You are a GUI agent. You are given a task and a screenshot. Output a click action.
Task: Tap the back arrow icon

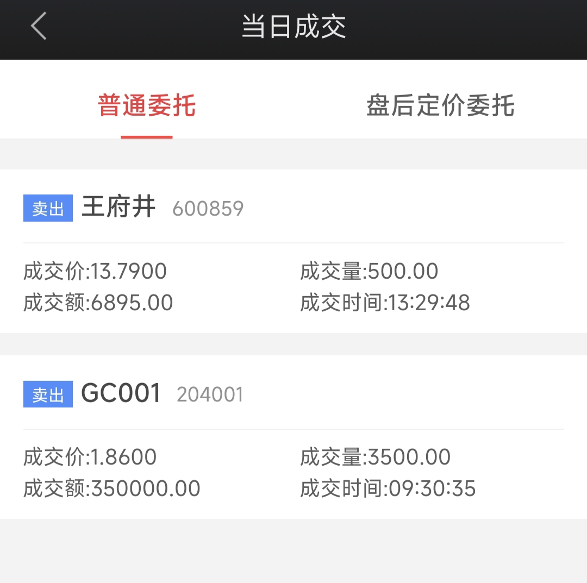point(39,26)
